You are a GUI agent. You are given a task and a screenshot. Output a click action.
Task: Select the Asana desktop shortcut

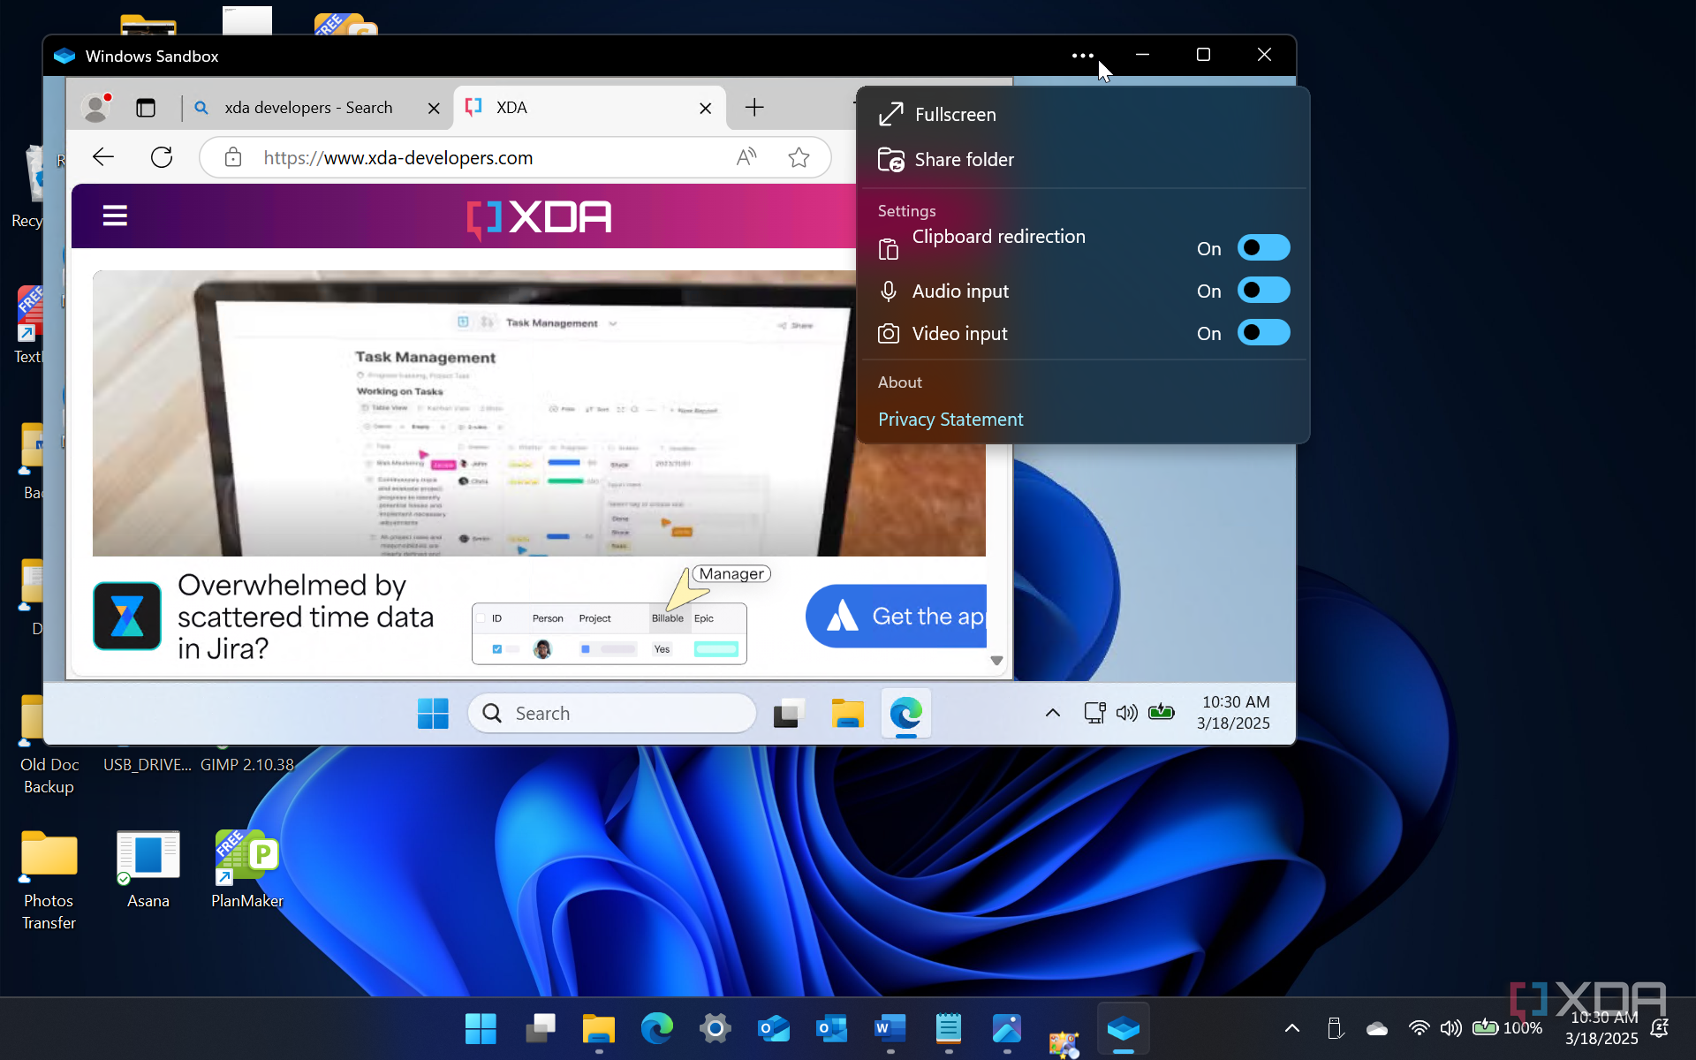(x=148, y=870)
